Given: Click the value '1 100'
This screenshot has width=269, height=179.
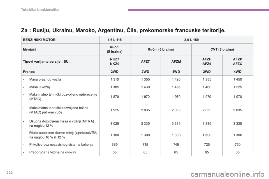Looking at the screenshot, I should [x=115, y=135].
